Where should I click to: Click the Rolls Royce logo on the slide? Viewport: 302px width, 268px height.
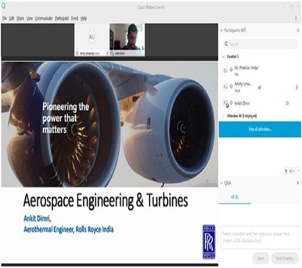point(209,242)
